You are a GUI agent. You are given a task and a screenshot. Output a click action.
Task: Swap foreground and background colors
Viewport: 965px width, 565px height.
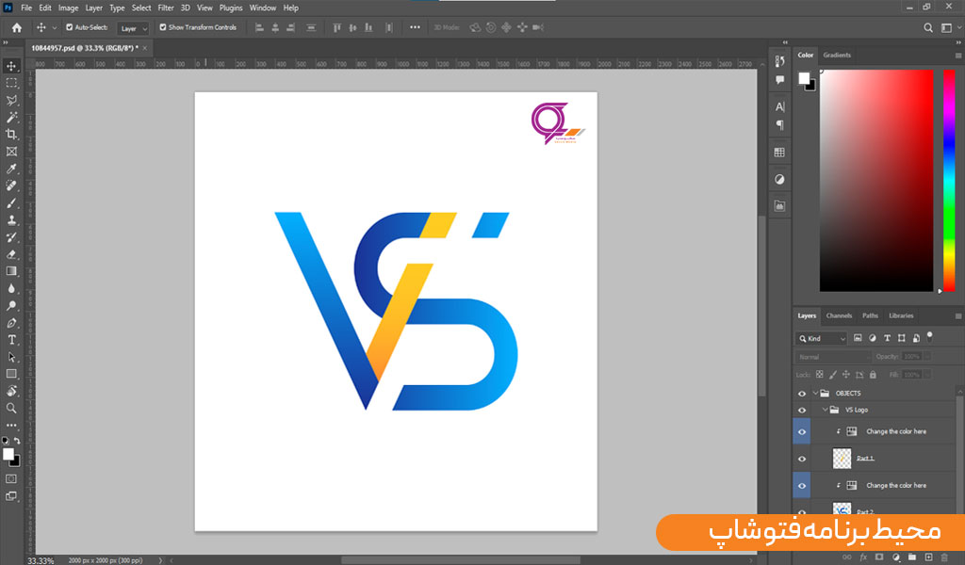(x=17, y=441)
